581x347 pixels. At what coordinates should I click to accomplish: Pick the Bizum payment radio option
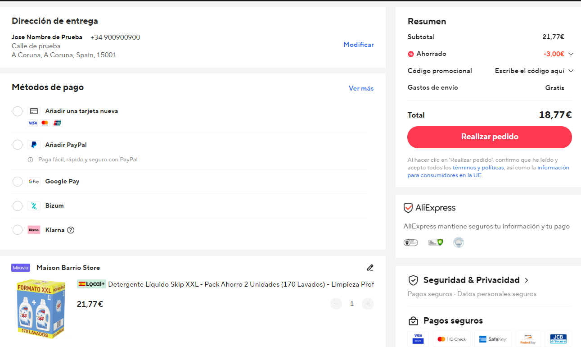pyautogui.click(x=18, y=206)
